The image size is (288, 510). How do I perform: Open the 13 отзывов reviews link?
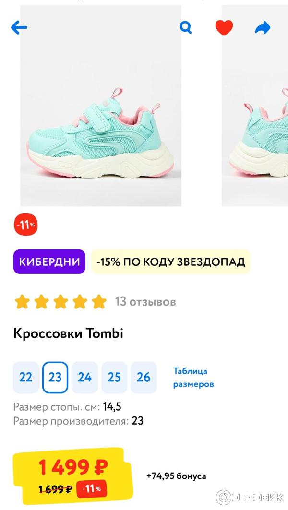coord(145,302)
